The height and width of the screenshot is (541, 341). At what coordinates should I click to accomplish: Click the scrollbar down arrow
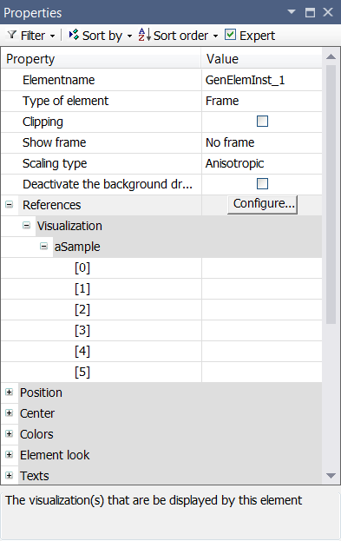(331, 476)
